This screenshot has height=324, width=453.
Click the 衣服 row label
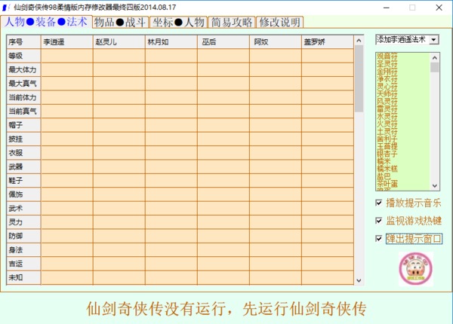(23, 153)
